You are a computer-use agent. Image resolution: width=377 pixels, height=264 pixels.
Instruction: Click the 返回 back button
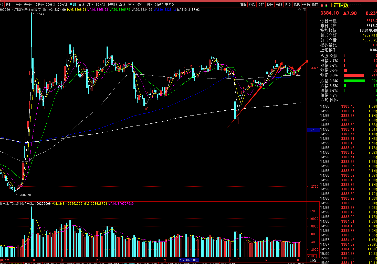tap(315, 5)
